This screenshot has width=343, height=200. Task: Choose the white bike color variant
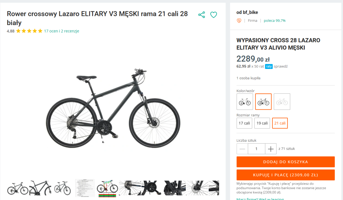point(282,102)
